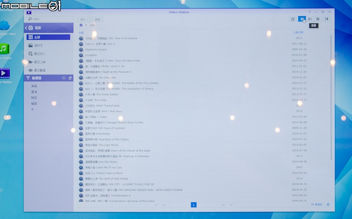The height and width of the screenshot is (219, 352).
Task: Click the film reel icon beside Into the Storm
Action: pos(81,162)
